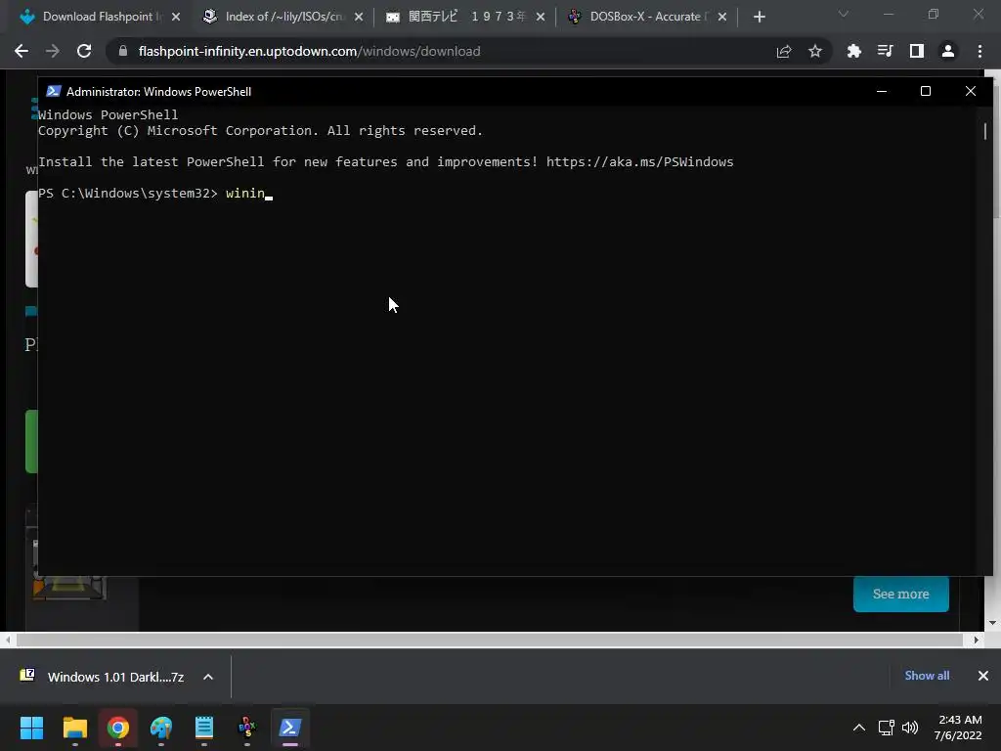The height and width of the screenshot is (751, 1001).
Task: Go forward in Chrome browser history
Action: tap(53, 51)
